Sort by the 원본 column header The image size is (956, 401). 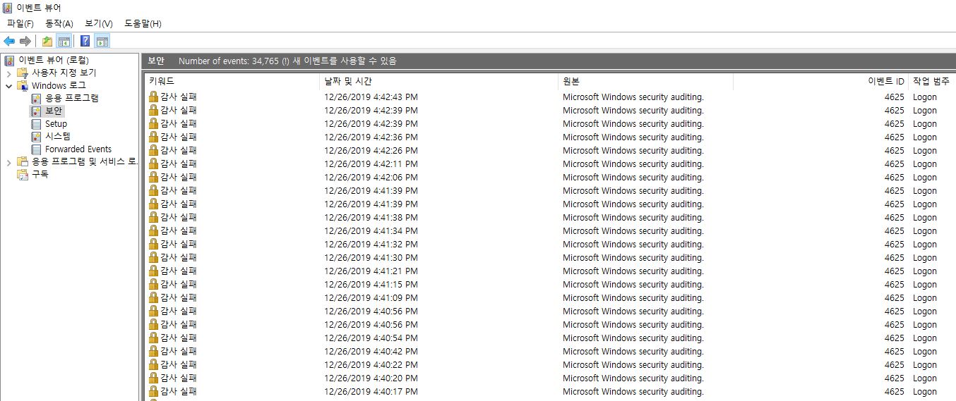coord(645,81)
